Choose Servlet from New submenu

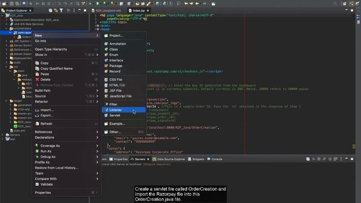coord(124,116)
